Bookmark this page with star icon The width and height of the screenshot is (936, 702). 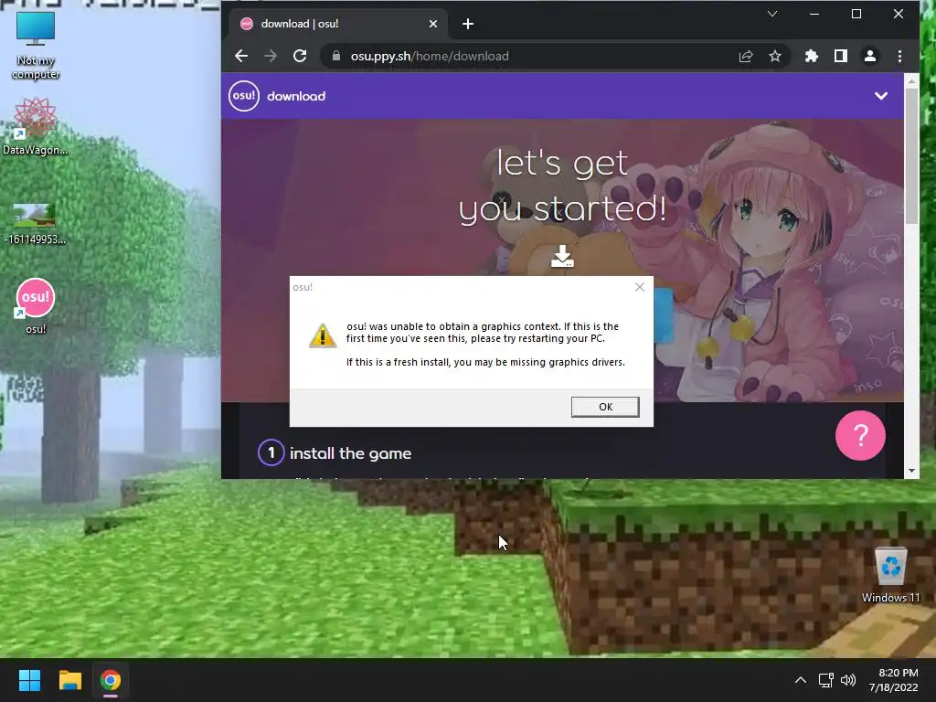point(775,56)
